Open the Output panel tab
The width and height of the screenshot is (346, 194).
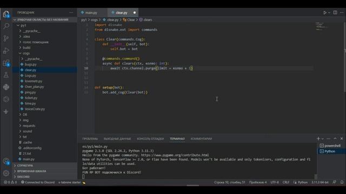click(117, 139)
